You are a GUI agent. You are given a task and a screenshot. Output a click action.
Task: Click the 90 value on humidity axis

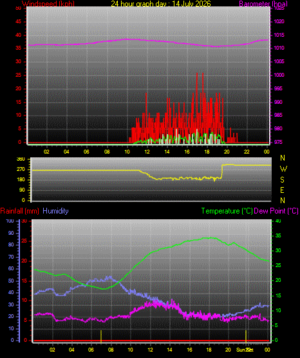click(x=11, y=233)
